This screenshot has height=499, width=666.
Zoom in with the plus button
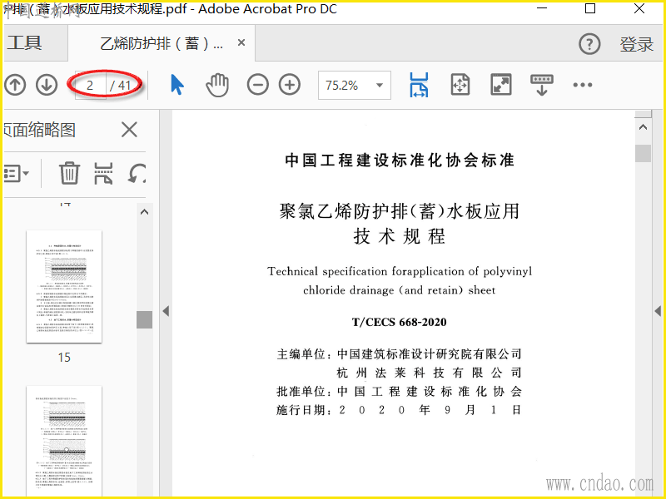(x=290, y=85)
